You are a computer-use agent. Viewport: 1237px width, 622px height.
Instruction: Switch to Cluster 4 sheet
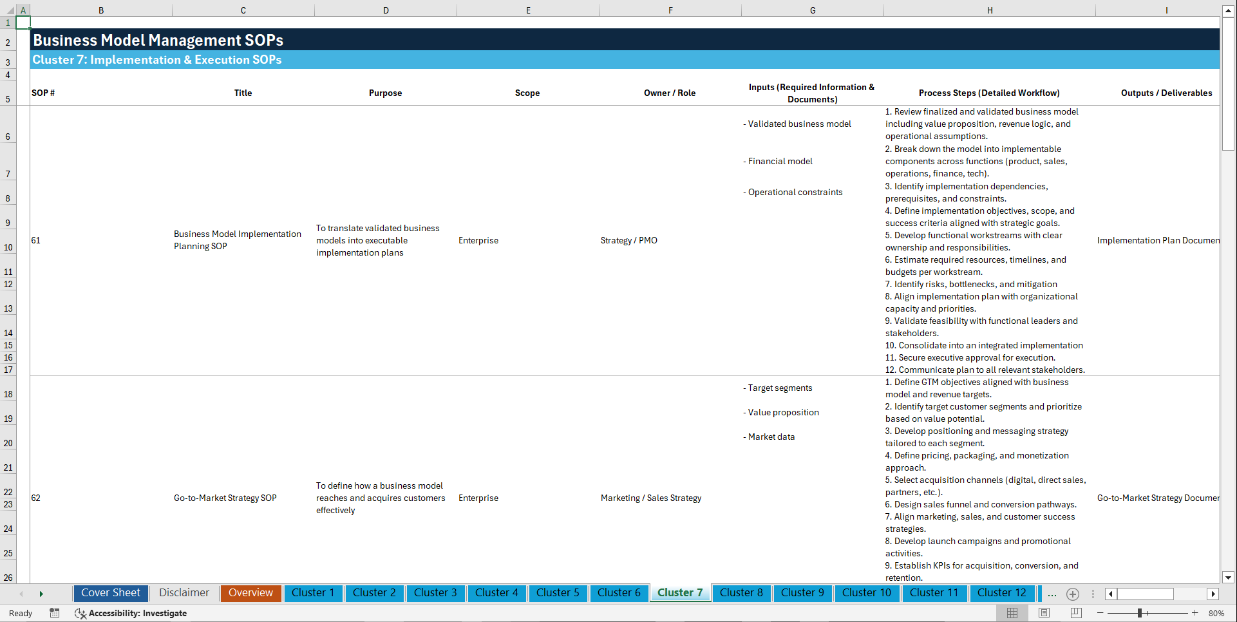[x=496, y=593]
